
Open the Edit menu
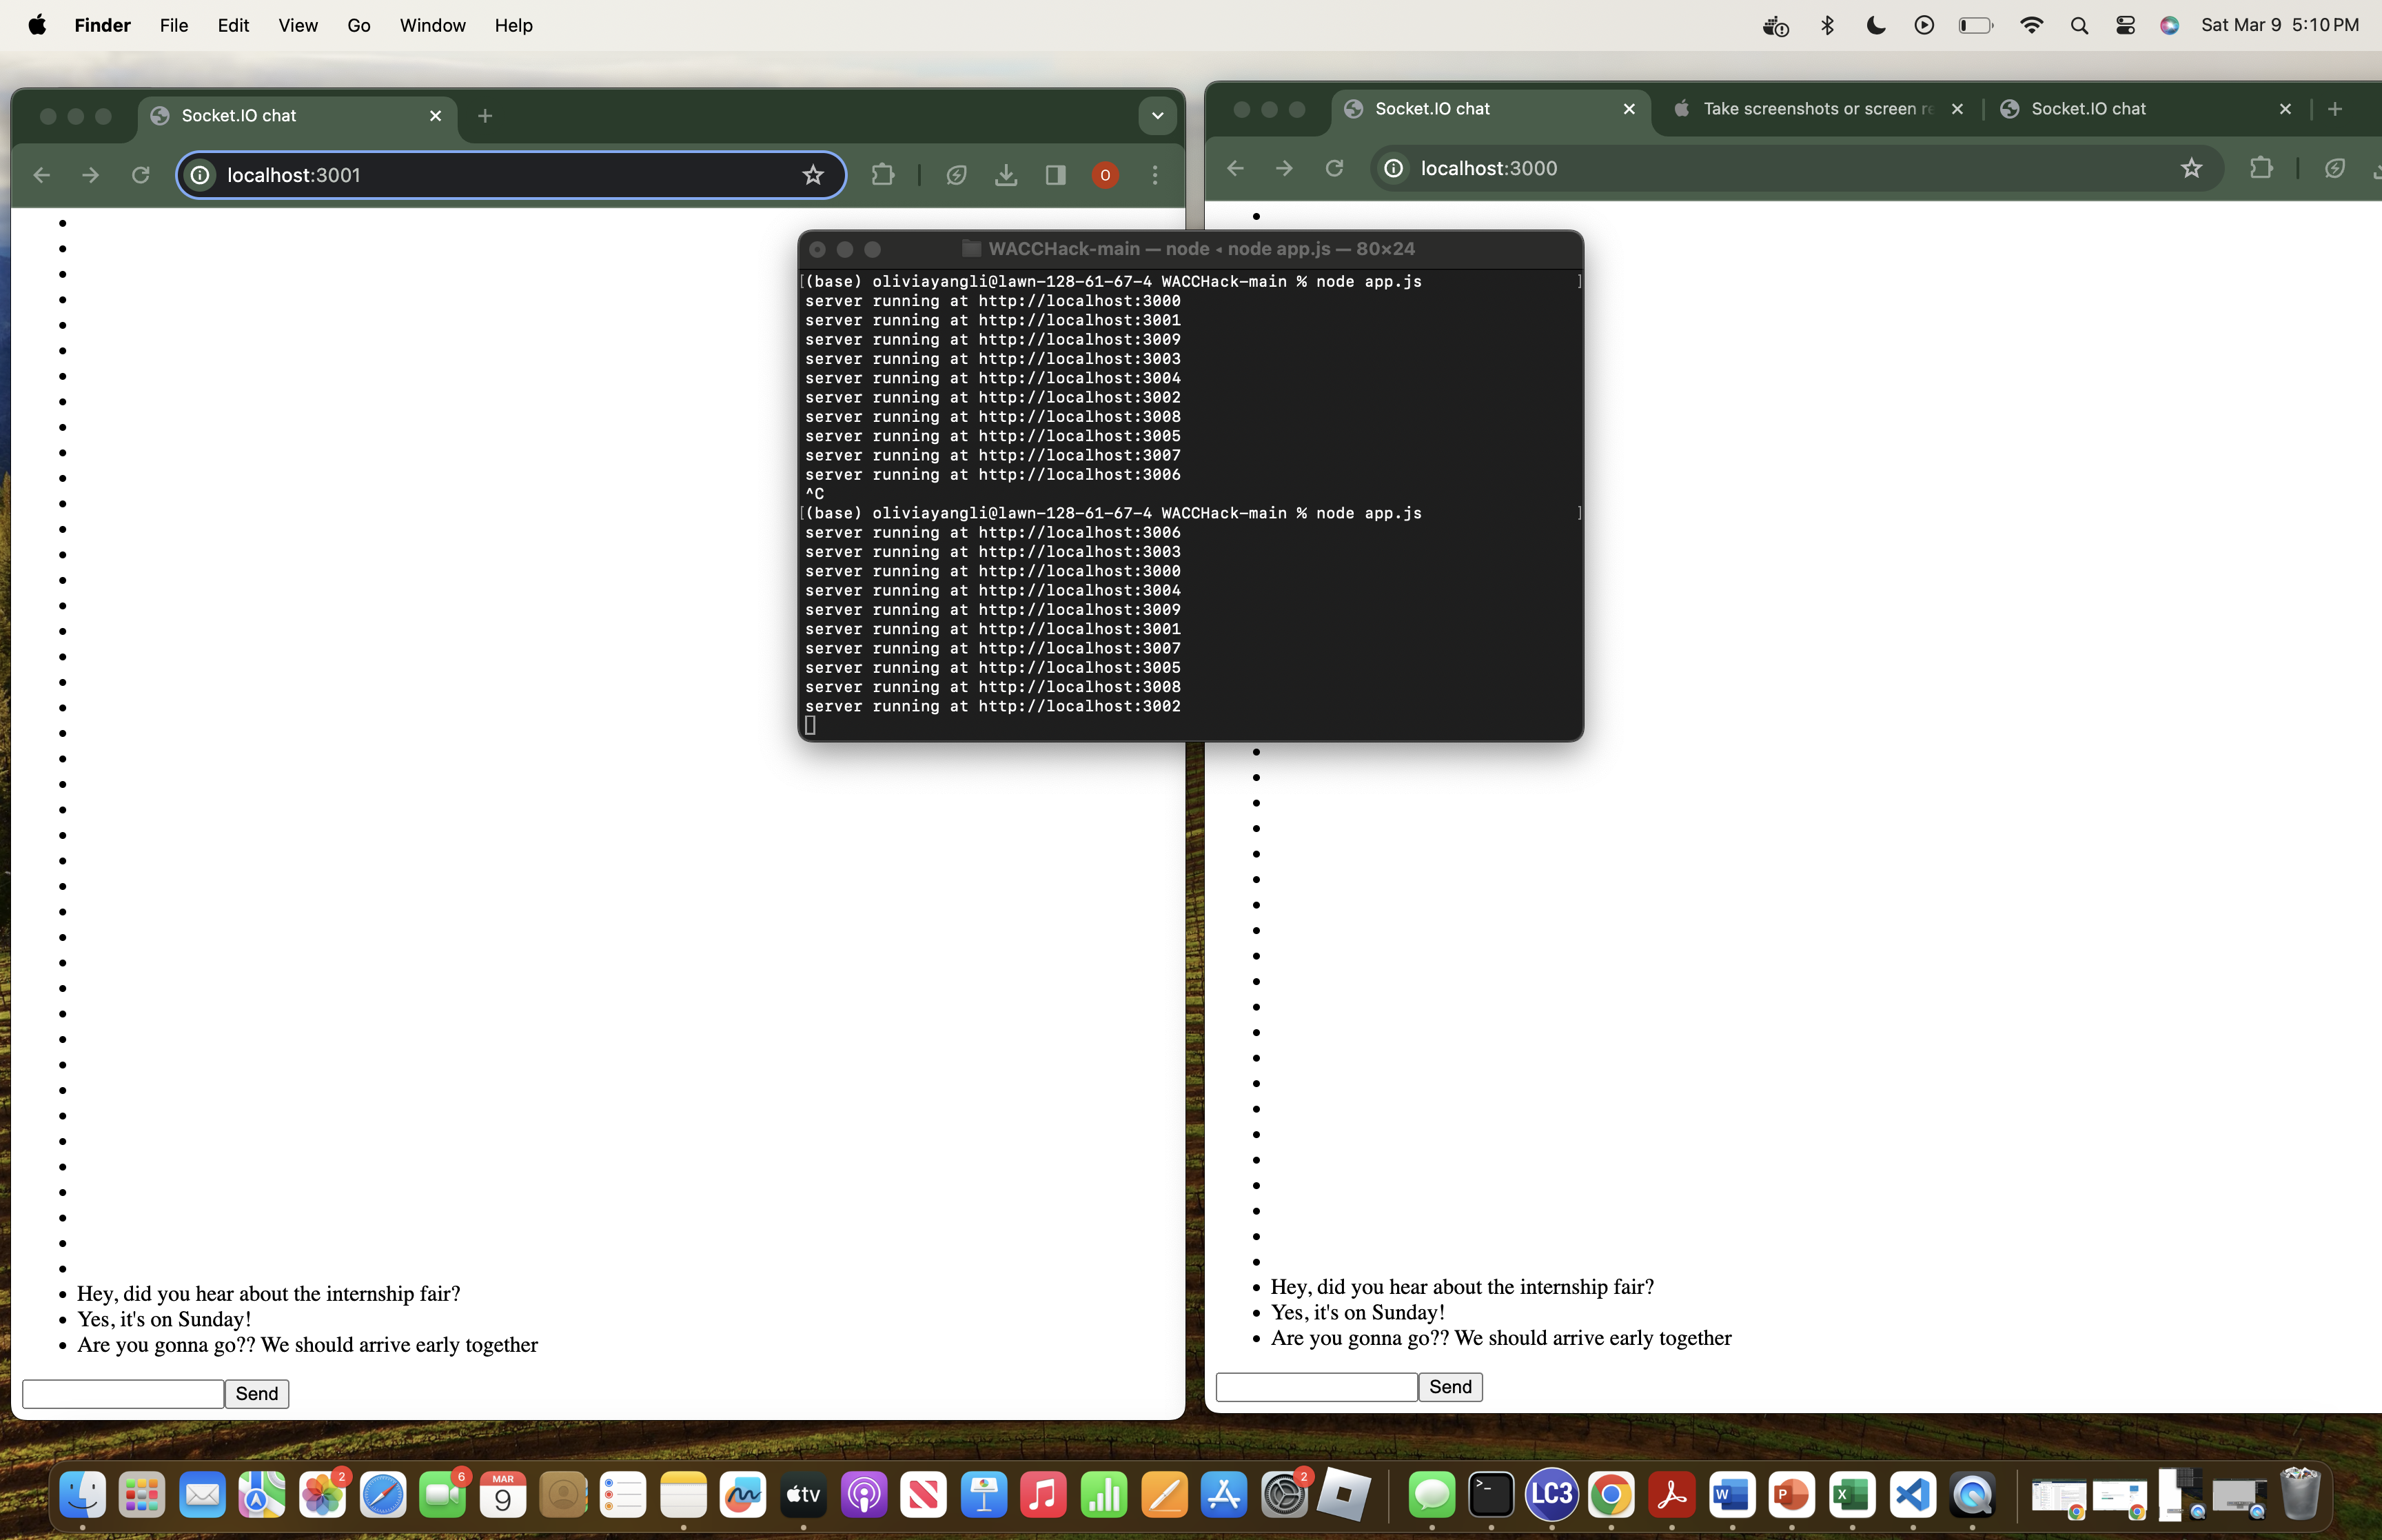pos(233,25)
